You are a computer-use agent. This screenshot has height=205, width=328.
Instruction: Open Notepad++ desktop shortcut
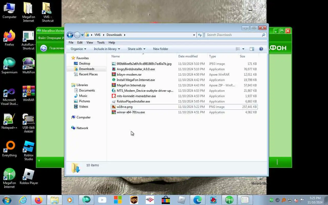tap(9, 121)
